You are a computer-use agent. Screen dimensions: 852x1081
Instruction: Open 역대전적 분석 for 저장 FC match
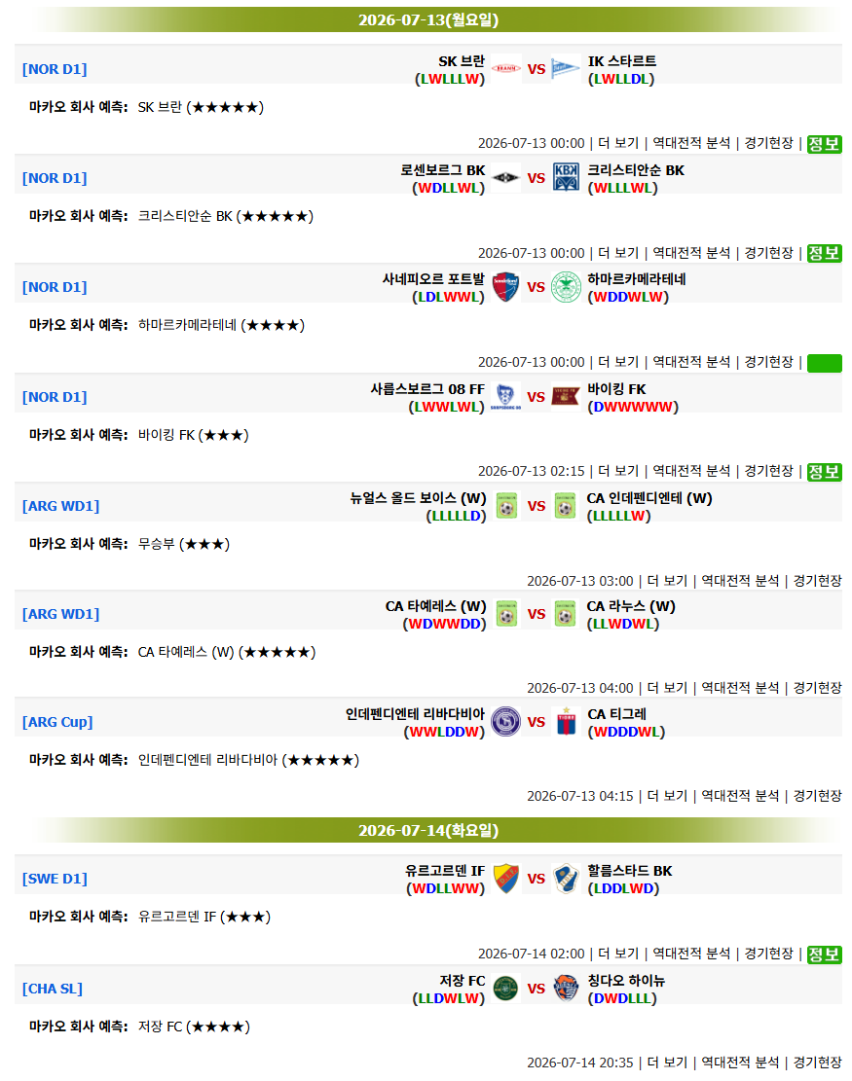pyautogui.click(x=740, y=1063)
